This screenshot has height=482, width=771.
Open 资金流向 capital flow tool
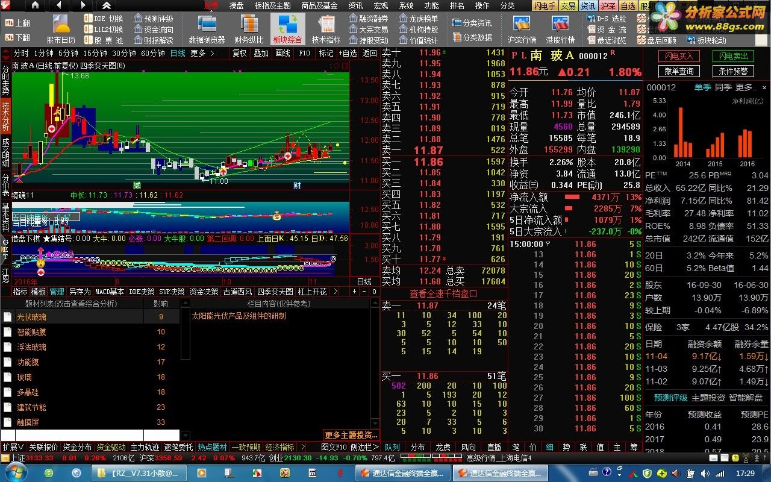pos(154,30)
